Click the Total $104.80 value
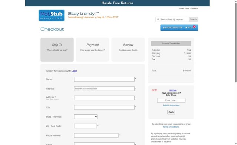 click(187, 71)
